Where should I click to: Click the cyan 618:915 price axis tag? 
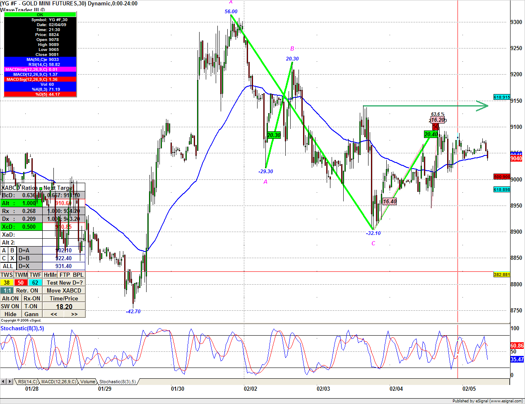502,97
